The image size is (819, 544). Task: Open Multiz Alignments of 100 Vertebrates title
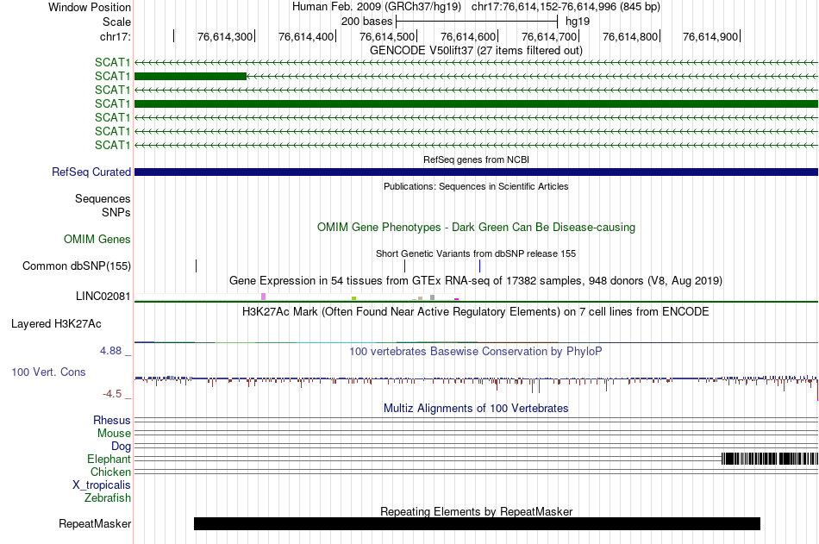click(x=476, y=408)
